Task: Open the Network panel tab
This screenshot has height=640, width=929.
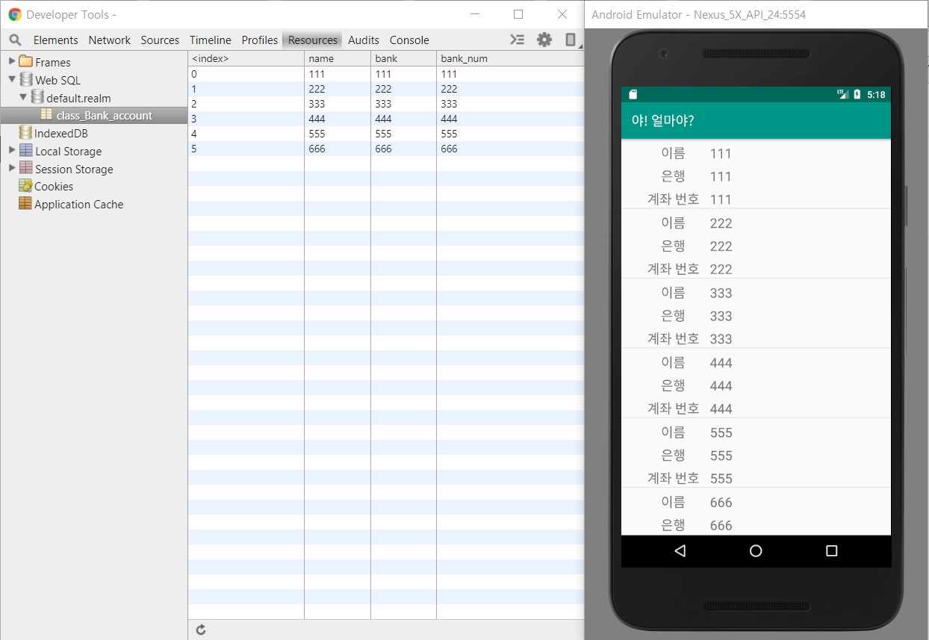Action: pyautogui.click(x=109, y=40)
